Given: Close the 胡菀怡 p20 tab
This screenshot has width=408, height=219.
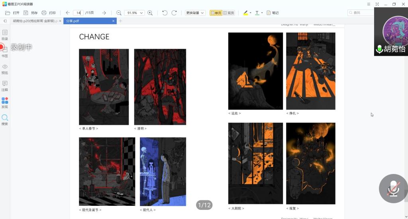Looking at the screenshot, I should 61,21.
